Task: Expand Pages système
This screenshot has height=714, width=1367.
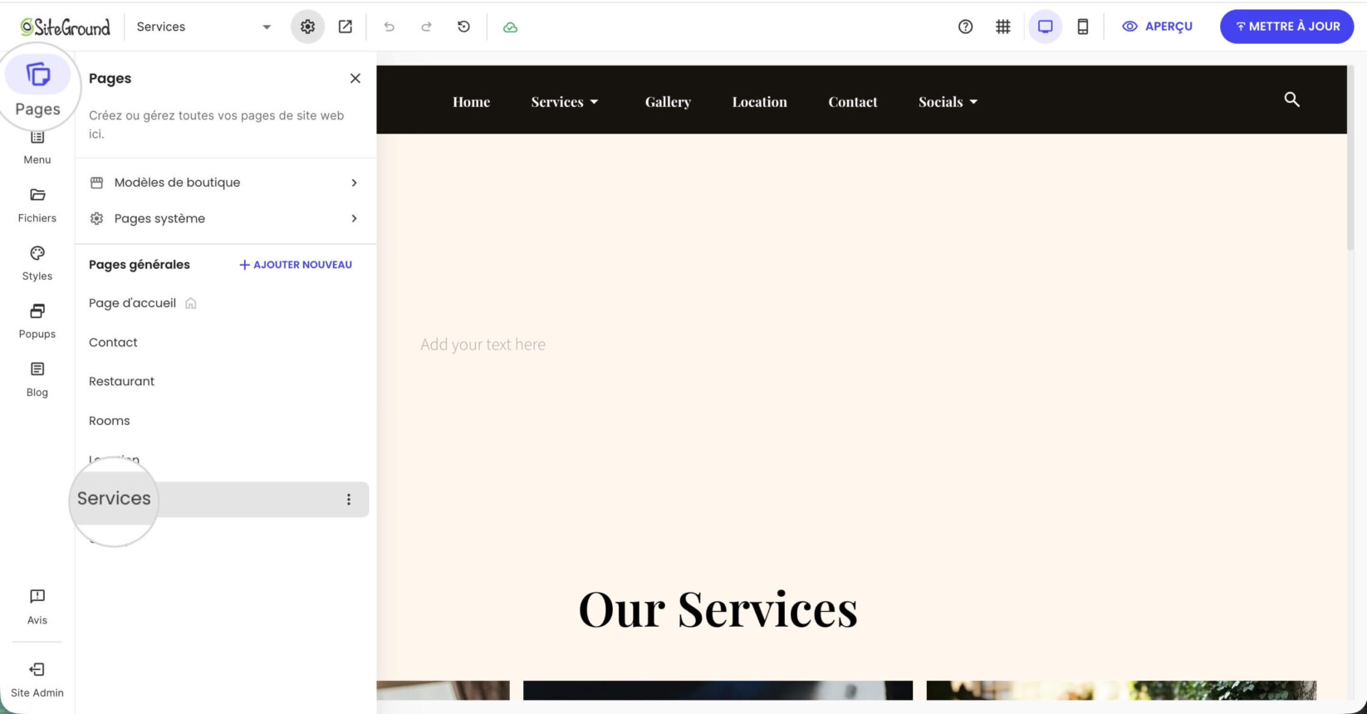Action: pos(225,218)
